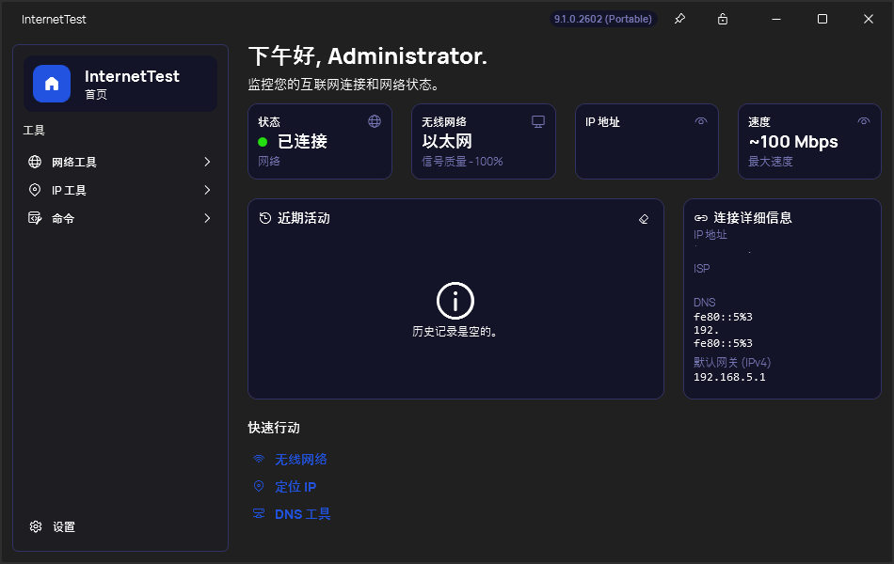
Task: Click the monitor icon on the 无线网络 card
Action: point(538,121)
